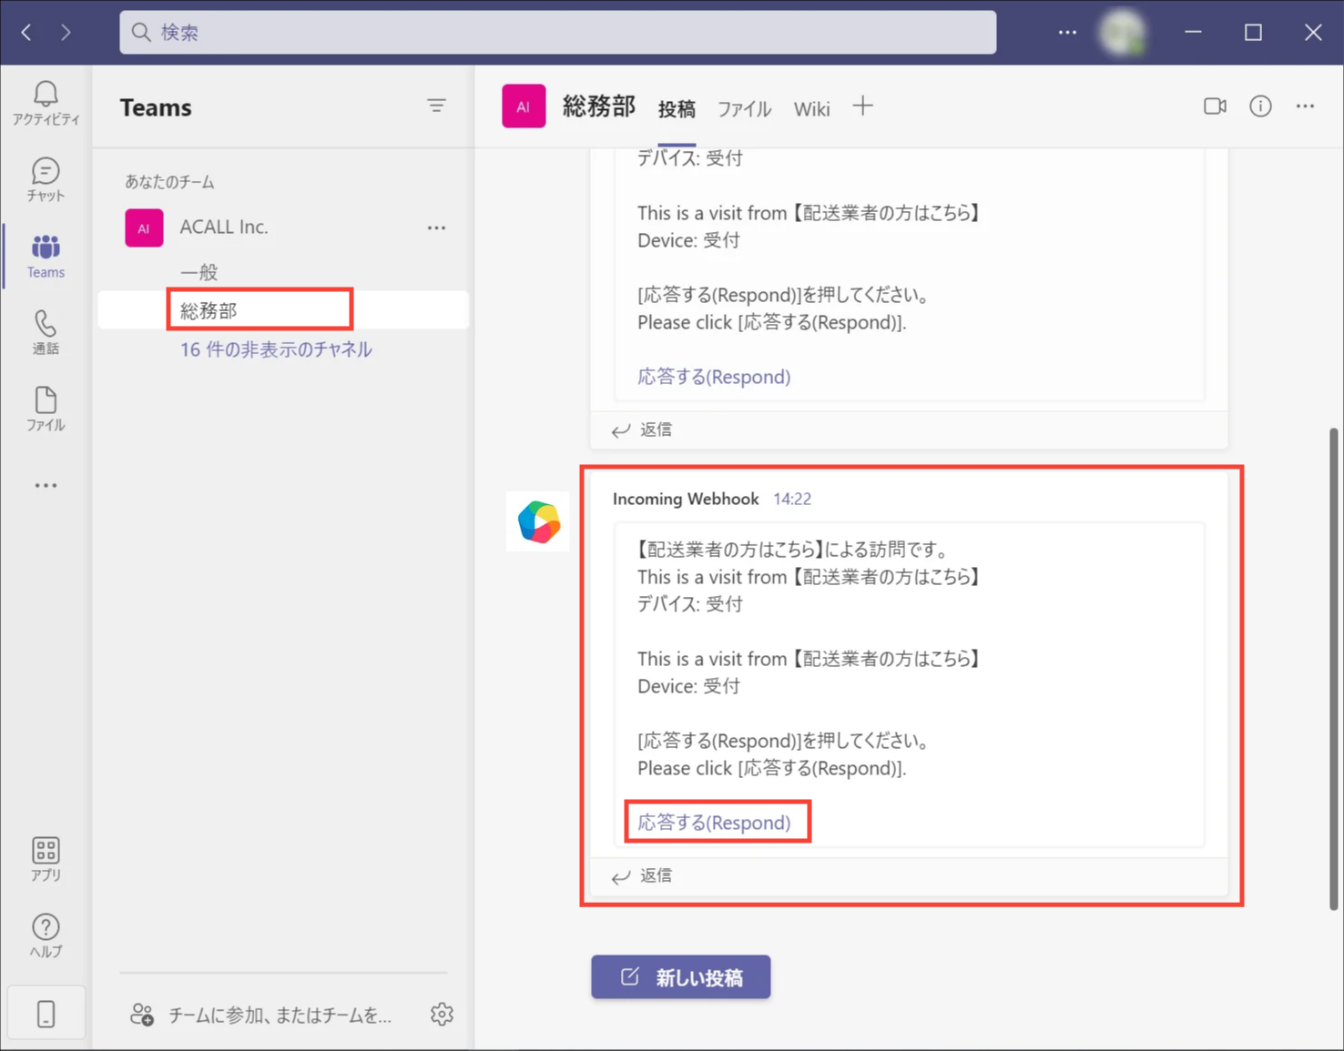Open the Apps grid icon

(x=46, y=858)
